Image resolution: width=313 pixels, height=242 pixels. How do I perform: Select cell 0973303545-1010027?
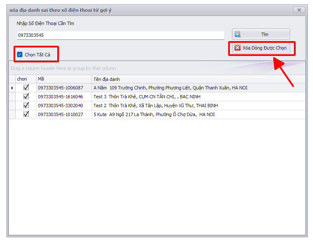64,114
